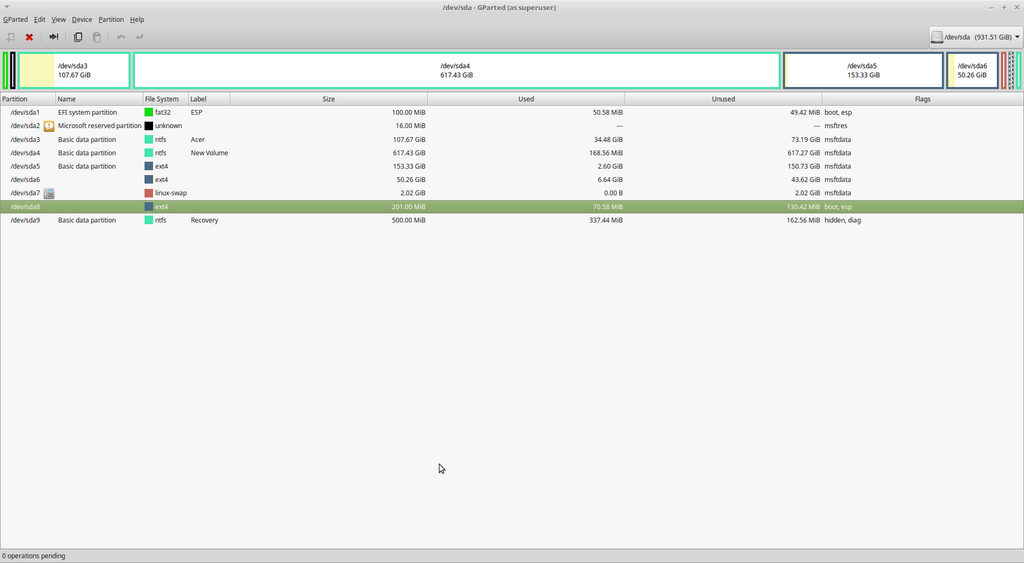The height and width of the screenshot is (563, 1024).
Task: Click the warning icon beside /dev/sda2
Action: click(x=49, y=126)
